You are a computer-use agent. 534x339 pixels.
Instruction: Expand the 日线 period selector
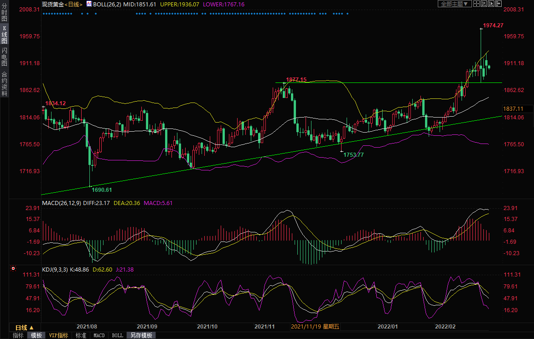click(25, 328)
